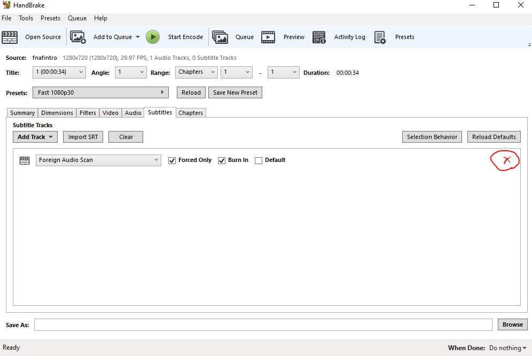Switch to the Audio tab
532x356 pixels.
tap(133, 113)
